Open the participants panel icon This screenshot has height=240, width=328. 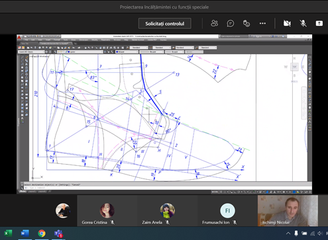(214, 23)
